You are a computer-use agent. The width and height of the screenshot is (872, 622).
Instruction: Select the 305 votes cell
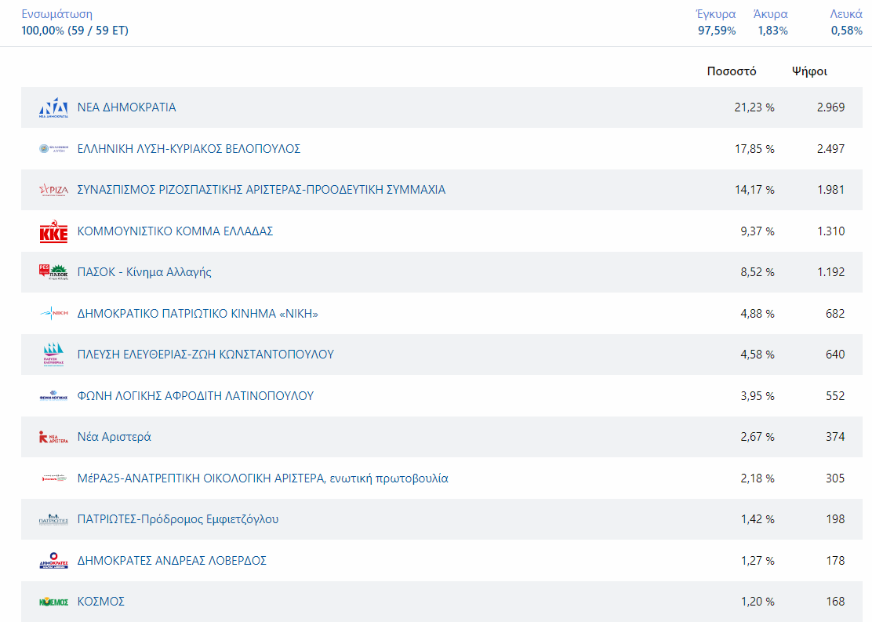click(835, 478)
